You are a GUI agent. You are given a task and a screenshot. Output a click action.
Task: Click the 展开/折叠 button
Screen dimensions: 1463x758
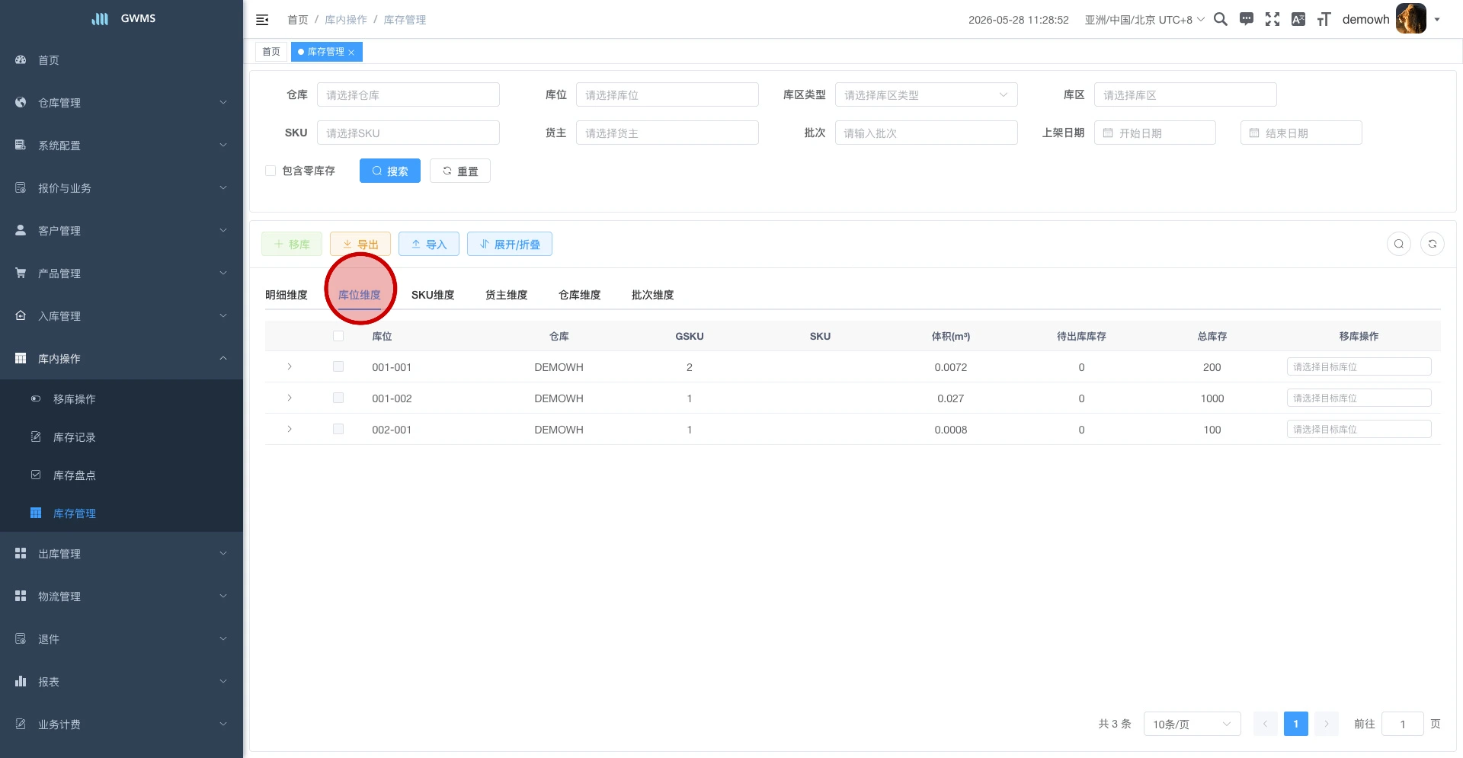510,244
